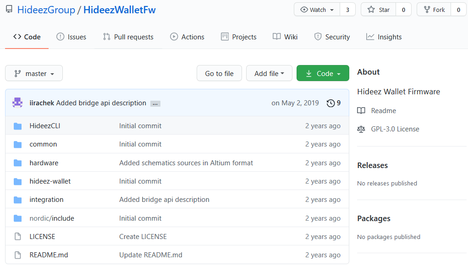Open the master branch dropdown

(x=34, y=73)
